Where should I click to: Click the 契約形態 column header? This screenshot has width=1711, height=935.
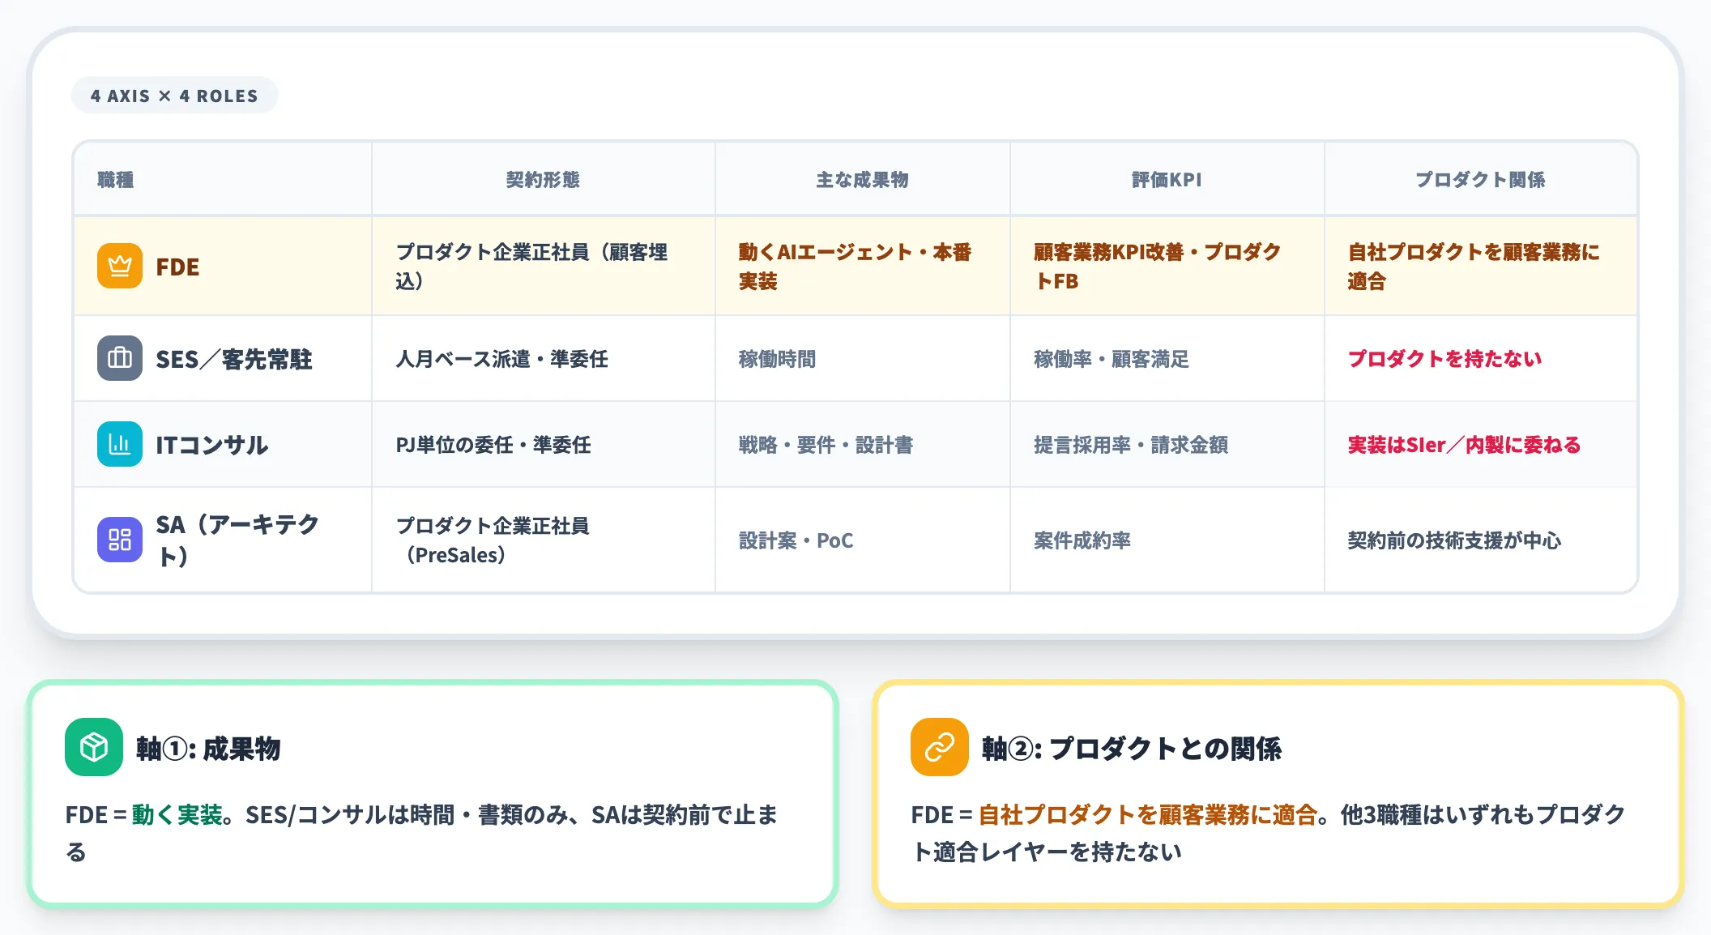(x=543, y=179)
